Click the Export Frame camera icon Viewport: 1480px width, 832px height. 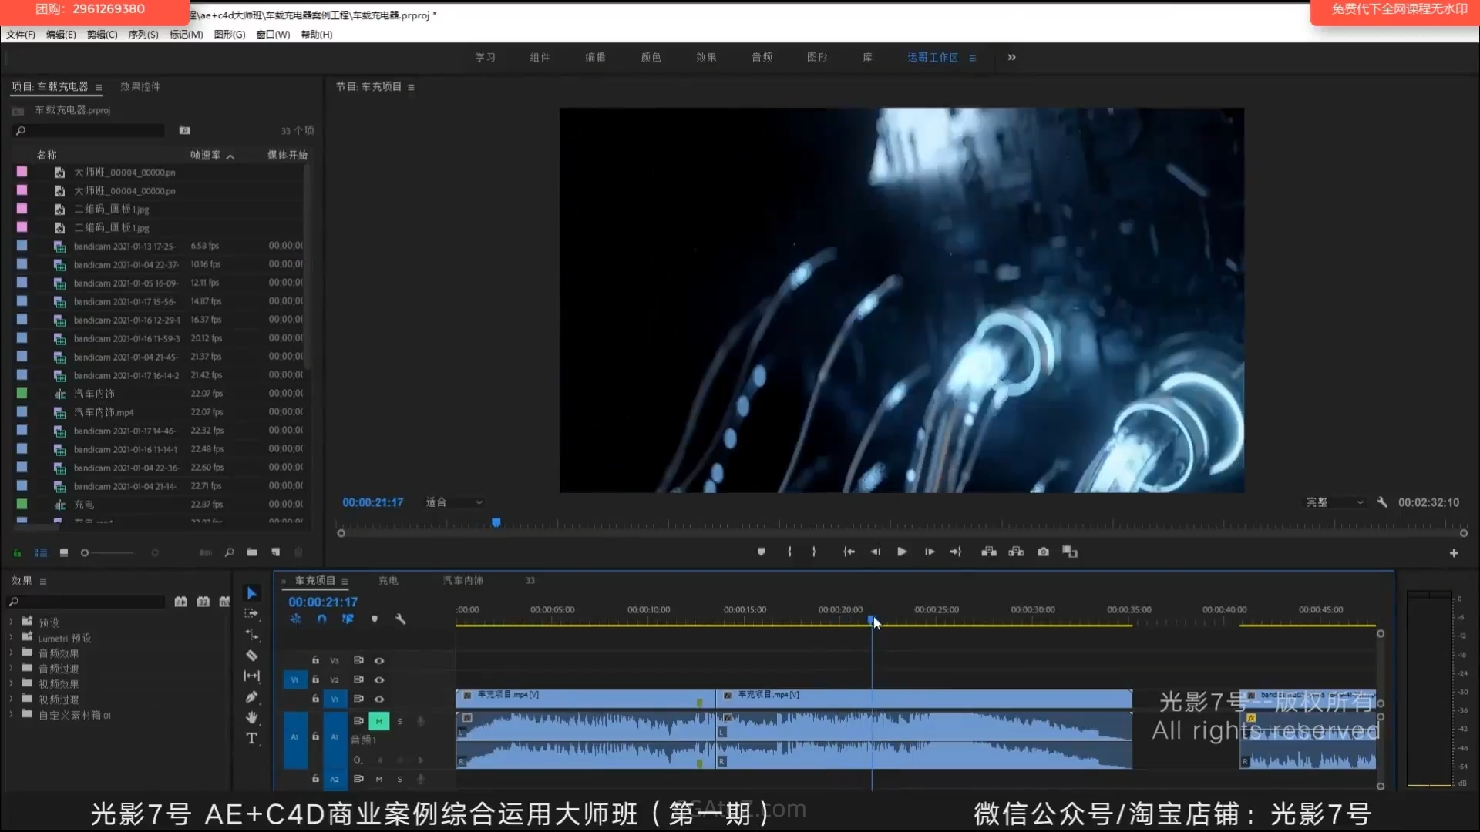click(x=1043, y=552)
